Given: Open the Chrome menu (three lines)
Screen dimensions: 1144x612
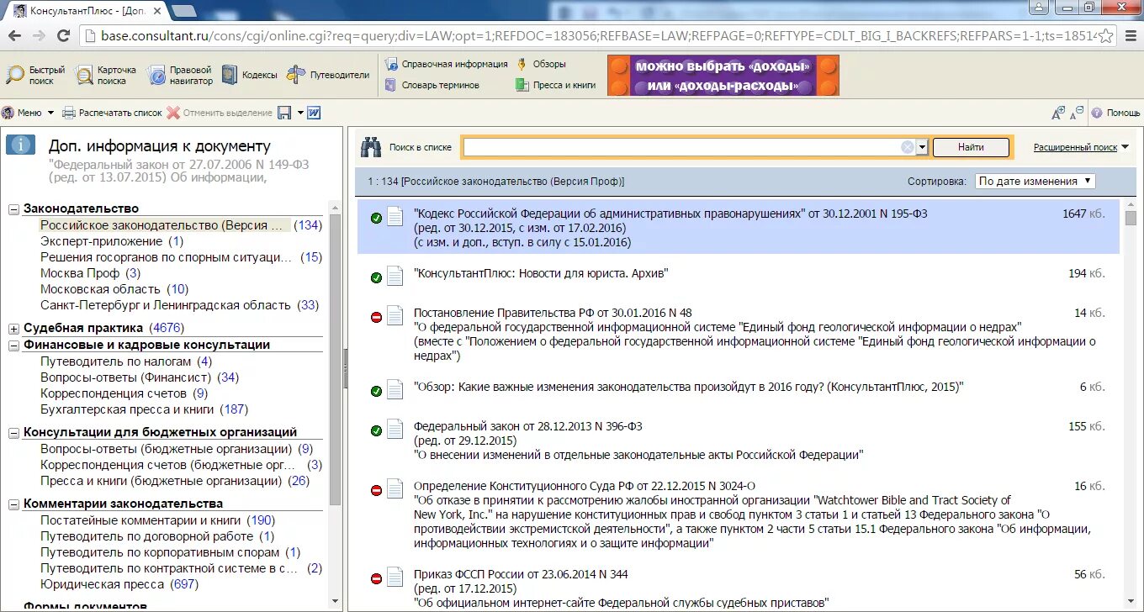Looking at the screenshot, I should point(1129,36).
